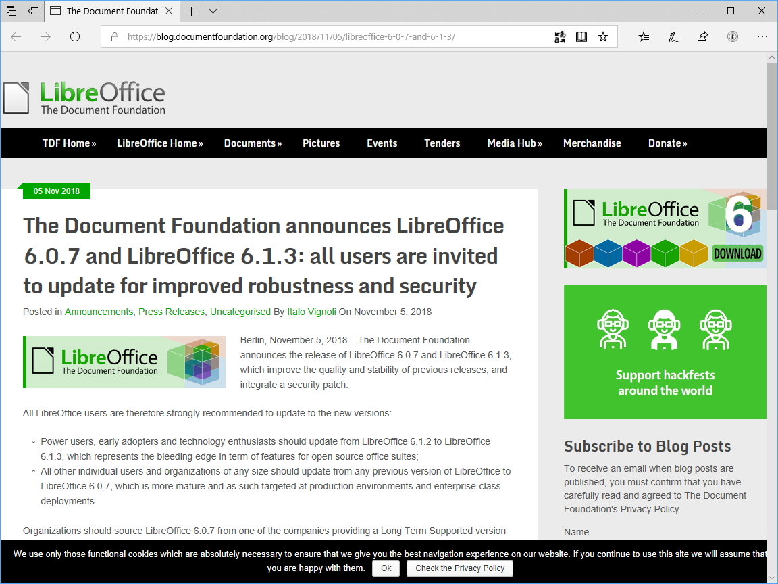
Task: Open Tenders menu item
Action: click(442, 143)
